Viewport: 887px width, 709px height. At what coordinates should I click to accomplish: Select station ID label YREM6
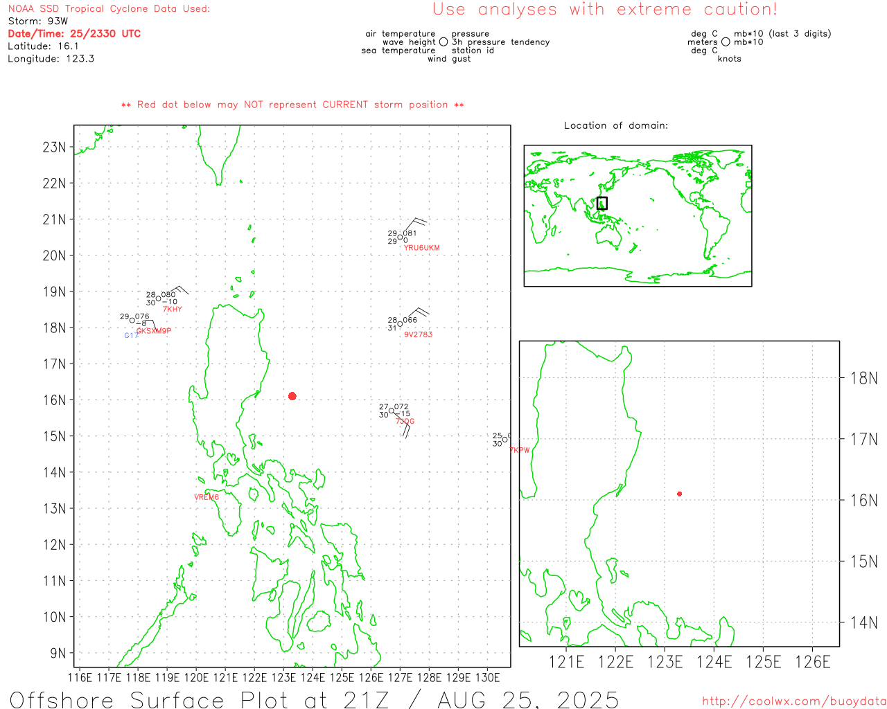tap(207, 497)
